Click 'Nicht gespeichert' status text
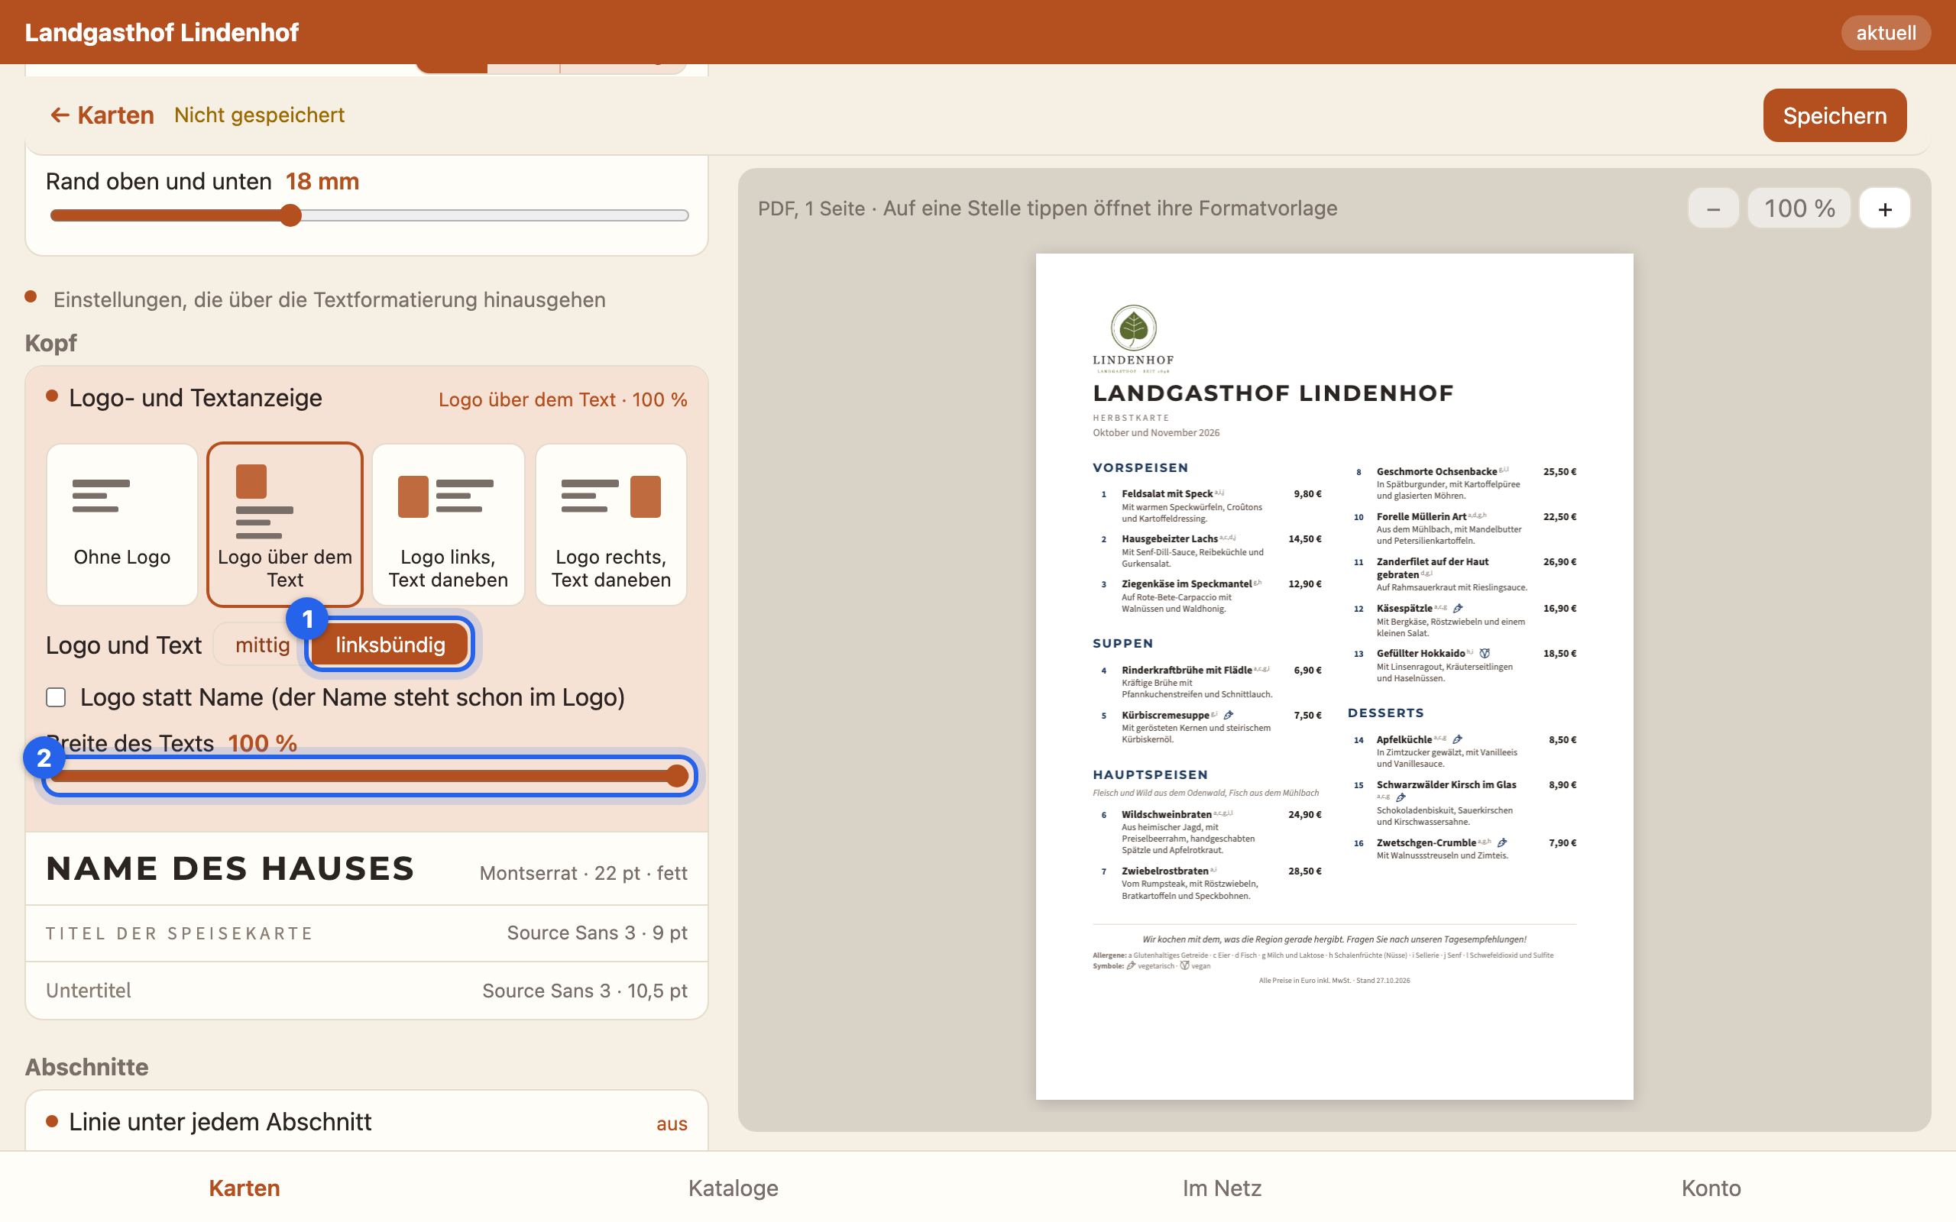1956x1222 pixels. (260, 115)
